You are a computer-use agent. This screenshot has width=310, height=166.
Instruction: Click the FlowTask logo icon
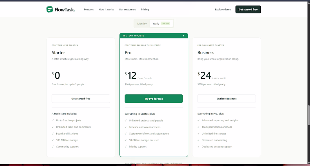50,9
